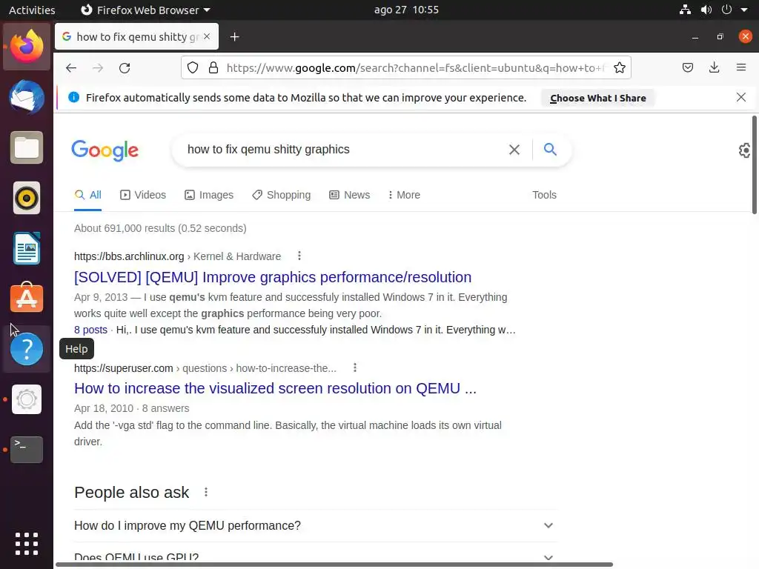
Task: Open the power system menu
Action: coord(726,10)
